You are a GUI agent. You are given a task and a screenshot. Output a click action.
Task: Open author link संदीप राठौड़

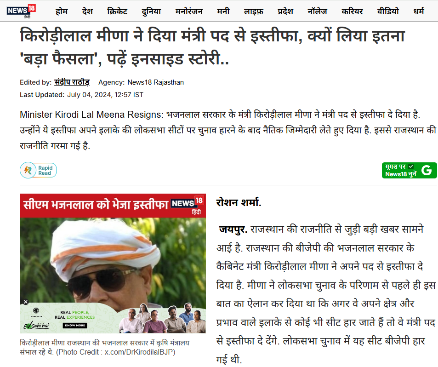72,82
